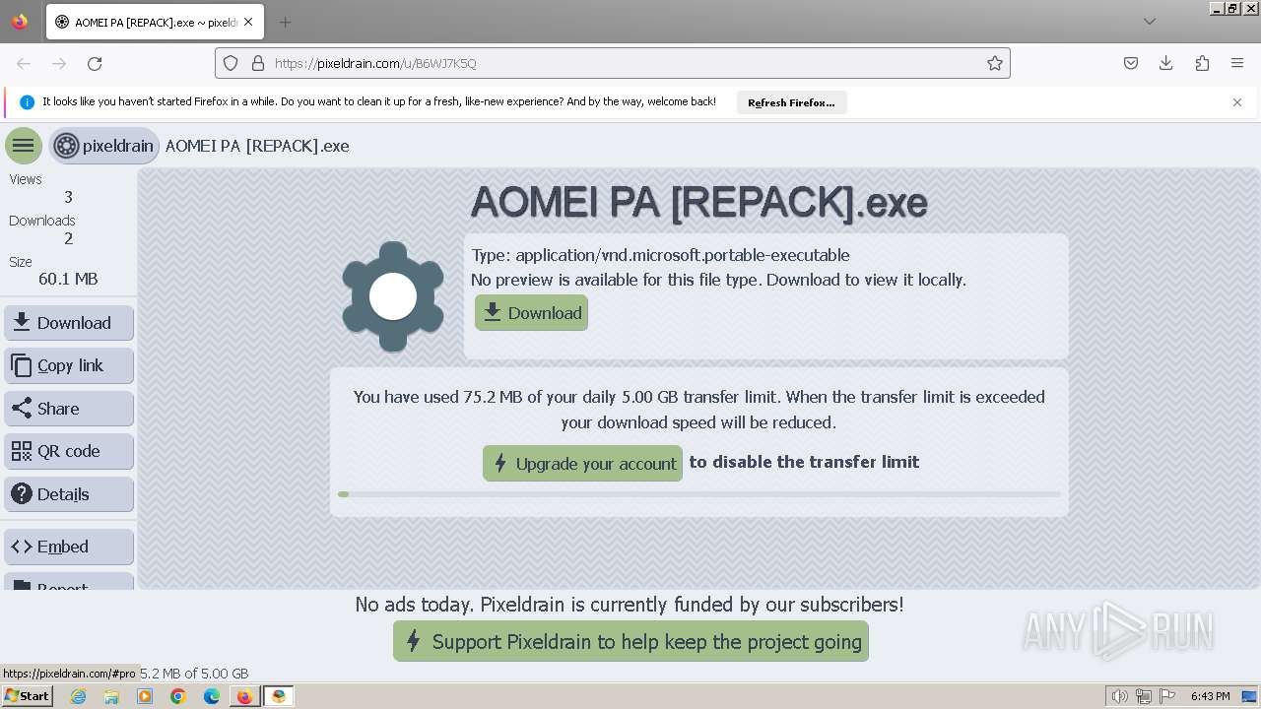
Task: Open the Firefox downloads panel
Action: coord(1166,63)
